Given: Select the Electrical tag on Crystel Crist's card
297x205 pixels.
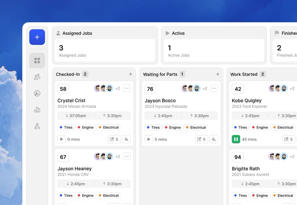Looking at the screenshot, I should point(108,127).
